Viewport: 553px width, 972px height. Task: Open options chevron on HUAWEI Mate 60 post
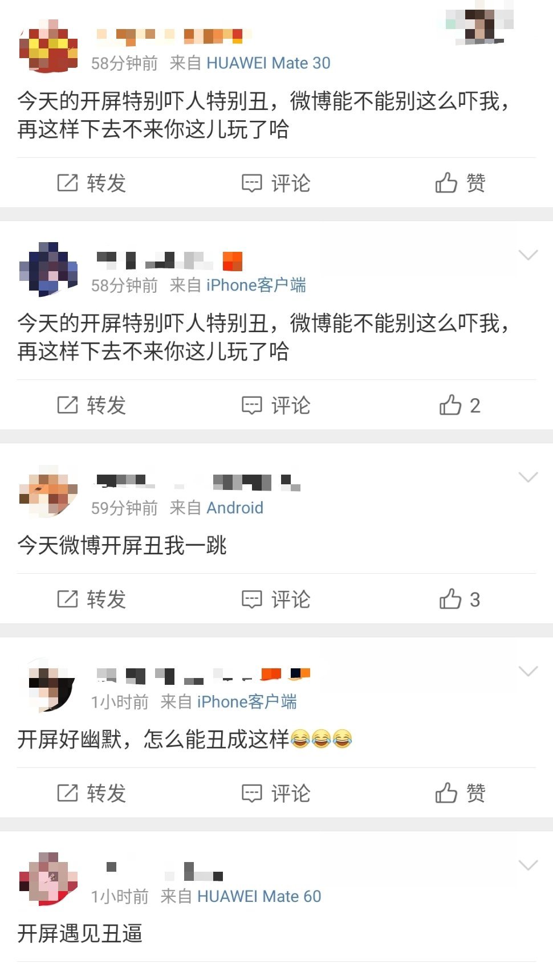coord(528,865)
